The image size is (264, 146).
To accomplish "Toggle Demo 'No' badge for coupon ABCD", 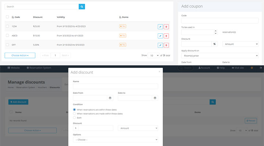I will (x=122, y=35).
